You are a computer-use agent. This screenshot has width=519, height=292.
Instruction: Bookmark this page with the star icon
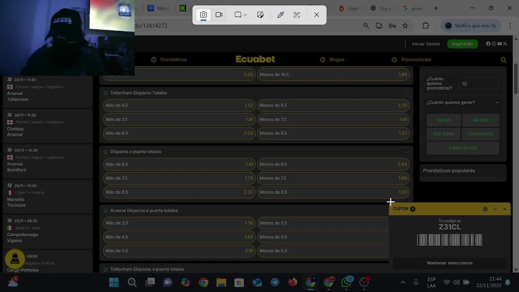pyautogui.click(x=405, y=26)
